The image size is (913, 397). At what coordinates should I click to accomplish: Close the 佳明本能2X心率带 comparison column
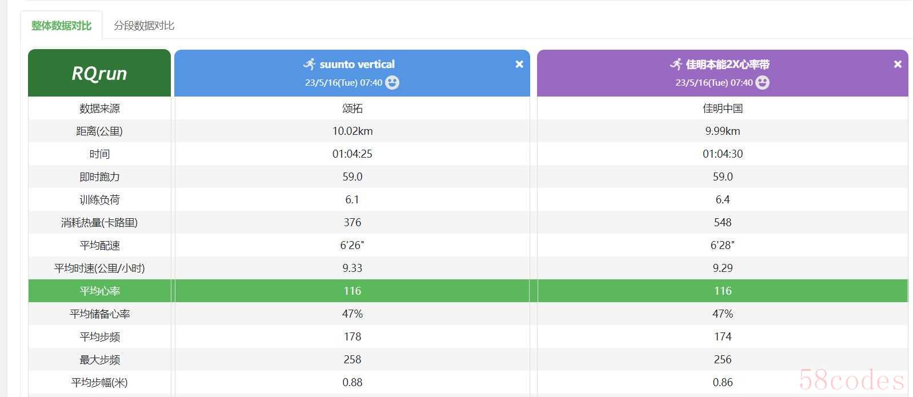pyautogui.click(x=898, y=65)
